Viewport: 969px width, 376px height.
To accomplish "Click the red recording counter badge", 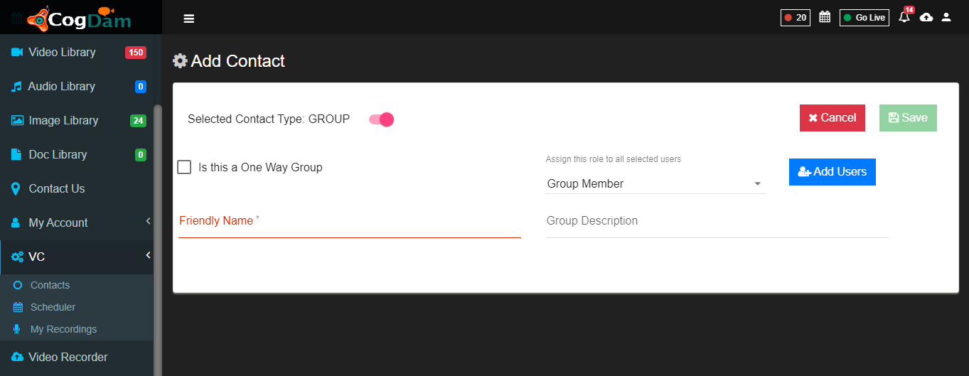I will pos(796,17).
